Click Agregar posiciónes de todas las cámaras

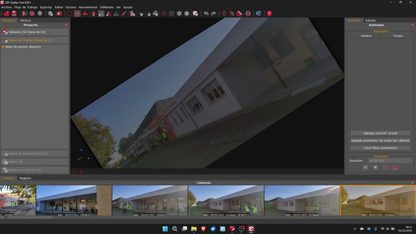(380, 141)
